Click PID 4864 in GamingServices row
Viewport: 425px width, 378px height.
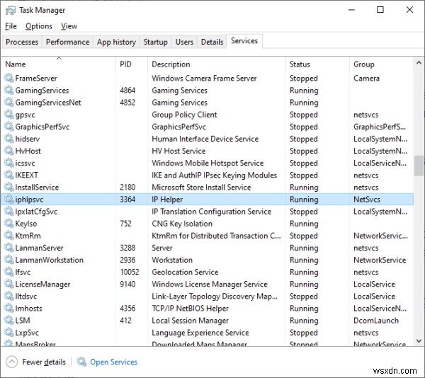[127, 91]
